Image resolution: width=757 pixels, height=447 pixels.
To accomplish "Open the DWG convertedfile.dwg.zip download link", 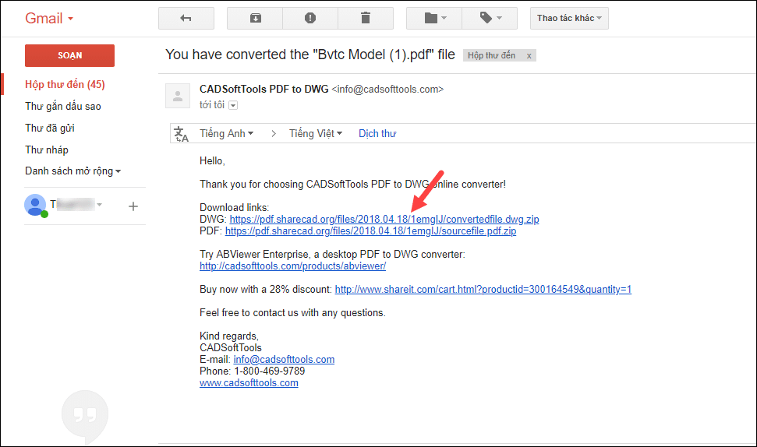I will [x=384, y=220].
